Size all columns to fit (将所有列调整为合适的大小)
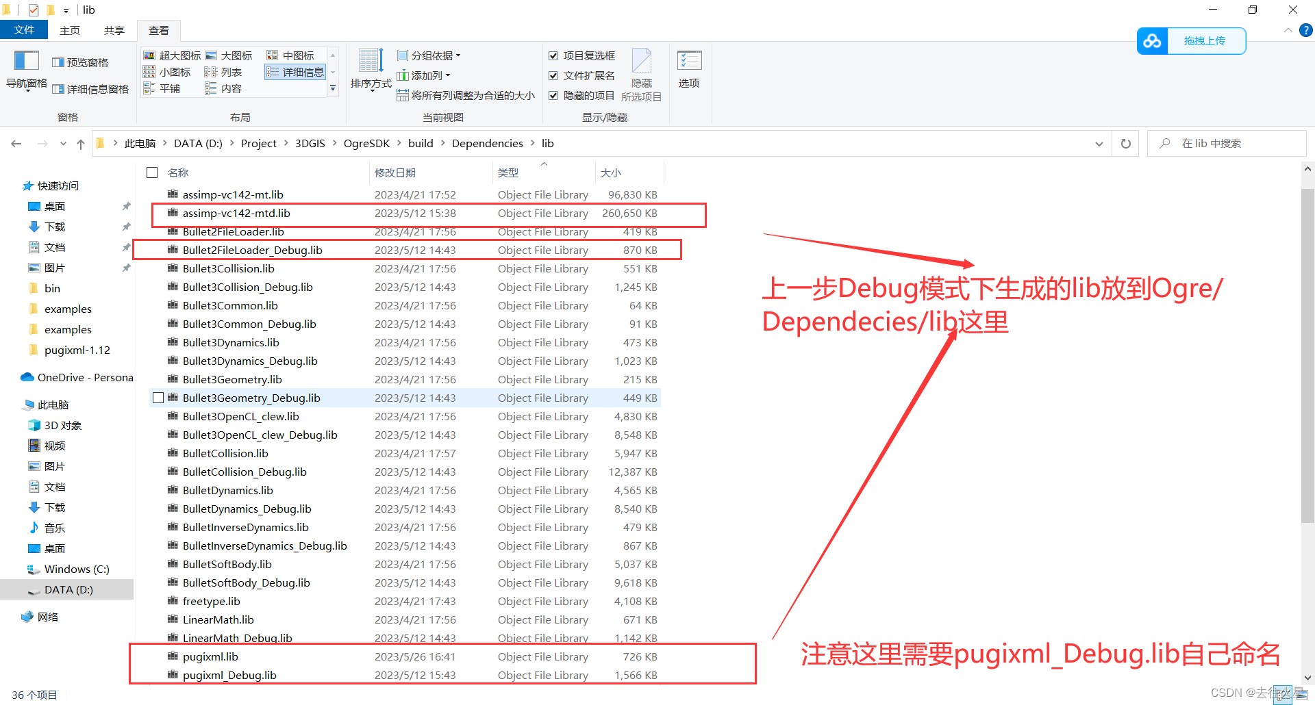This screenshot has height=705, width=1315. click(x=466, y=95)
